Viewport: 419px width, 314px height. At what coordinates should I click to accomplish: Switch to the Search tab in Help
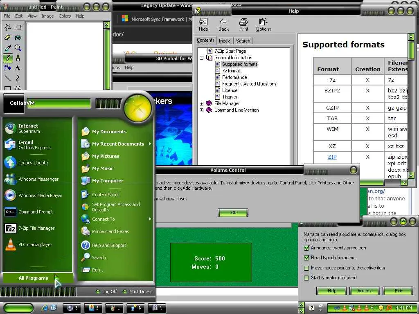click(x=243, y=41)
